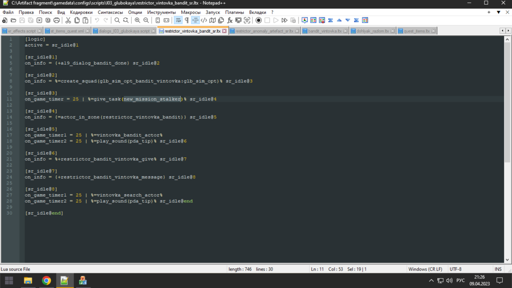Click the define language code icon
Screen dimensions: 512x288
point(204,20)
